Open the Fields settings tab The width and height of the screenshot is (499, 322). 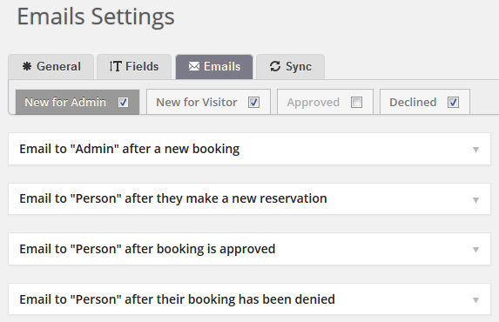click(134, 67)
